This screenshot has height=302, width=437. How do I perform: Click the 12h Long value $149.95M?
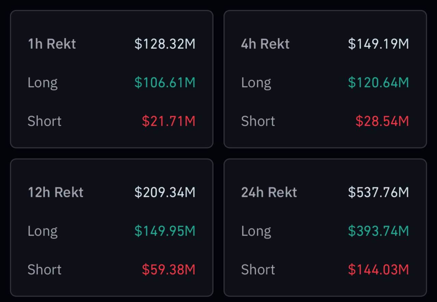pos(165,231)
